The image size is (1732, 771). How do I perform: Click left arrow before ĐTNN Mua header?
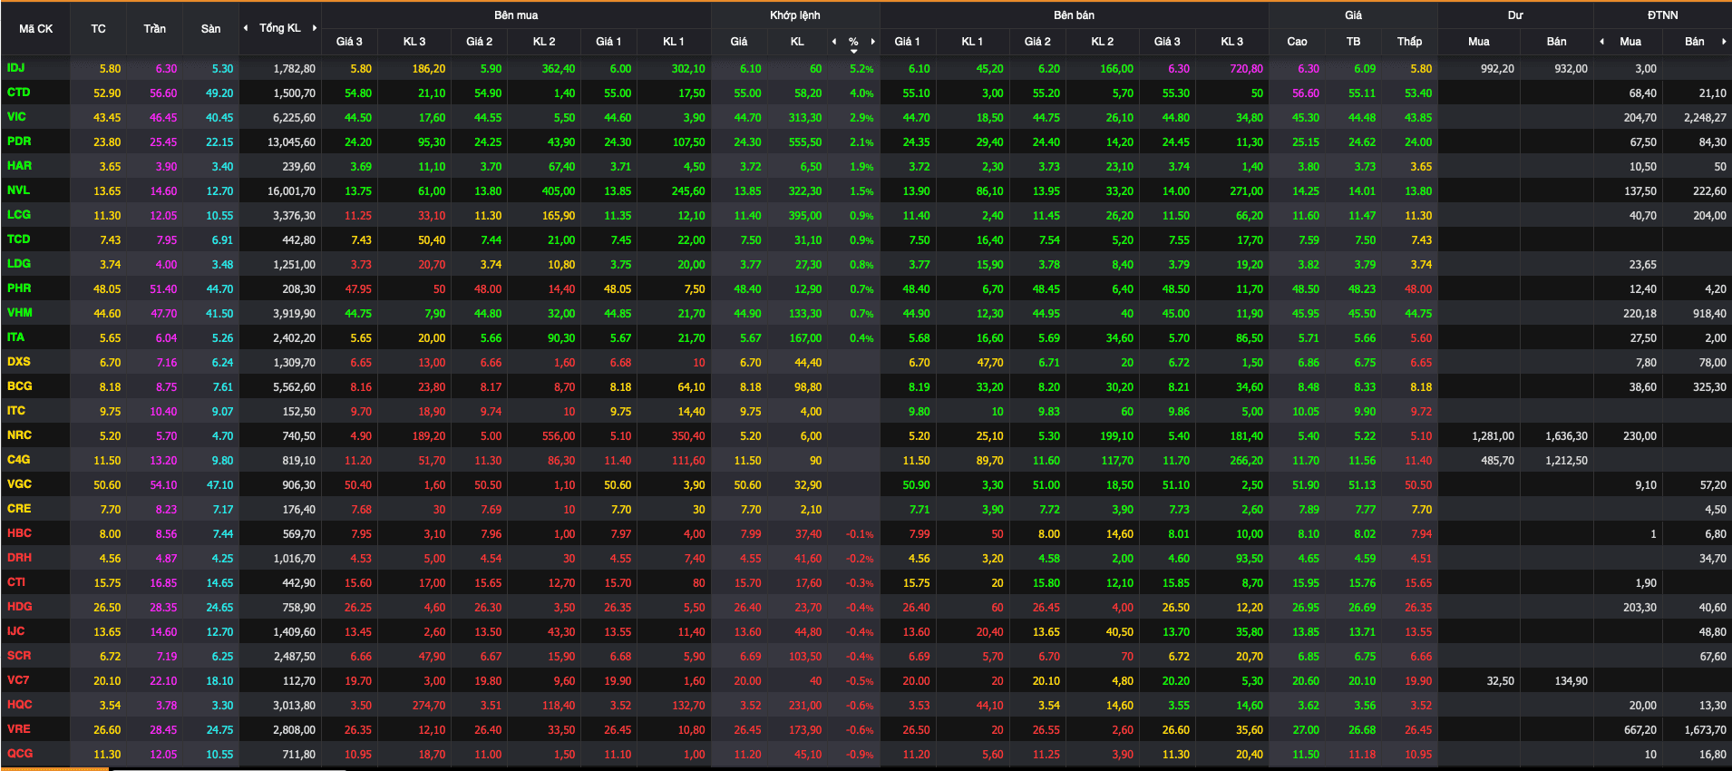tap(1602, 42)
